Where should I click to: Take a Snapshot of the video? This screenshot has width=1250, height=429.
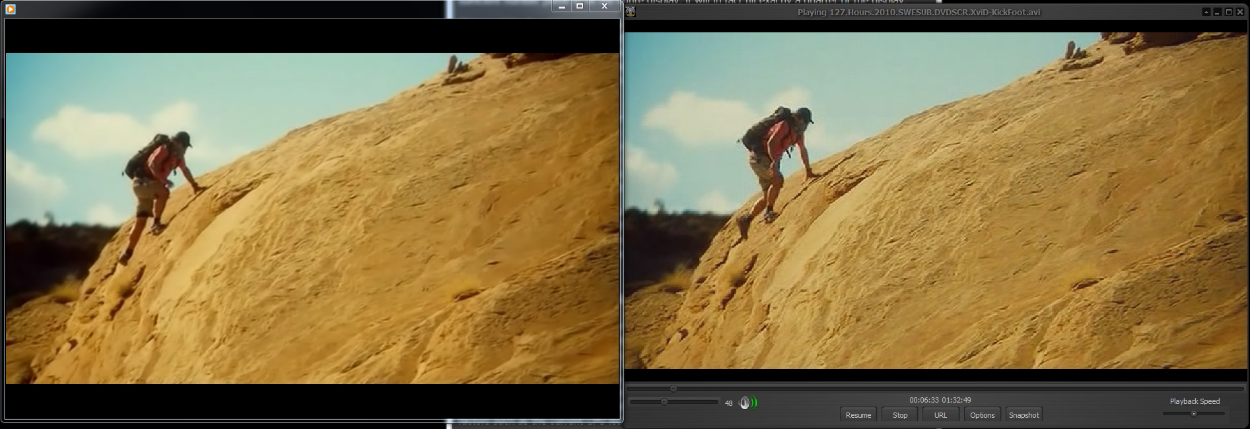click(x=1024, y=415)
